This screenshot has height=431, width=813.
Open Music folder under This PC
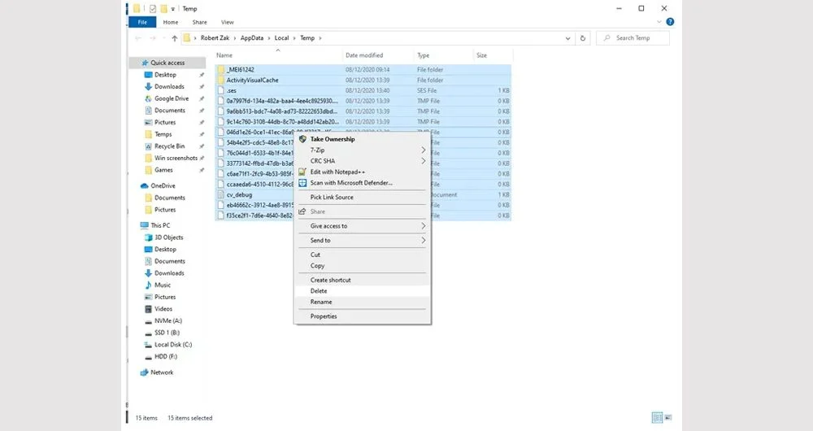(163, 285)
